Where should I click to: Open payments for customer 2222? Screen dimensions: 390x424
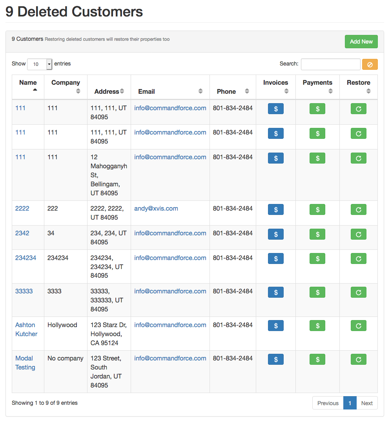point(317,209)
